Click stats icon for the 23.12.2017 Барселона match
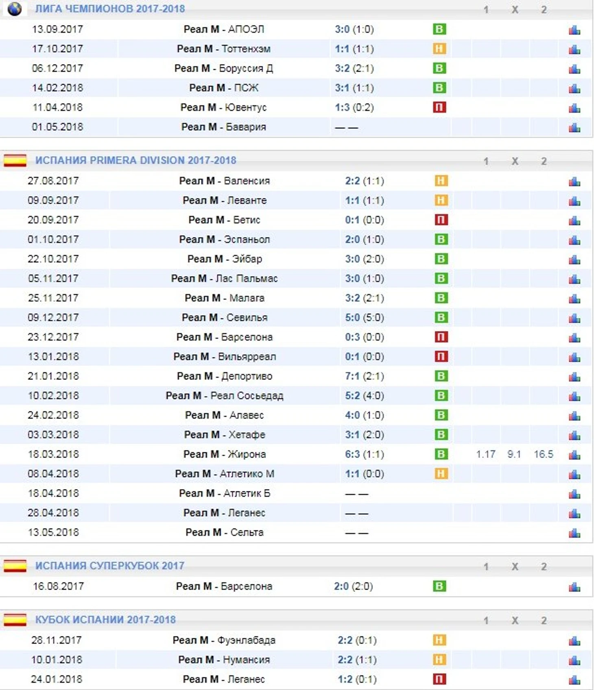 pos(574,337)
